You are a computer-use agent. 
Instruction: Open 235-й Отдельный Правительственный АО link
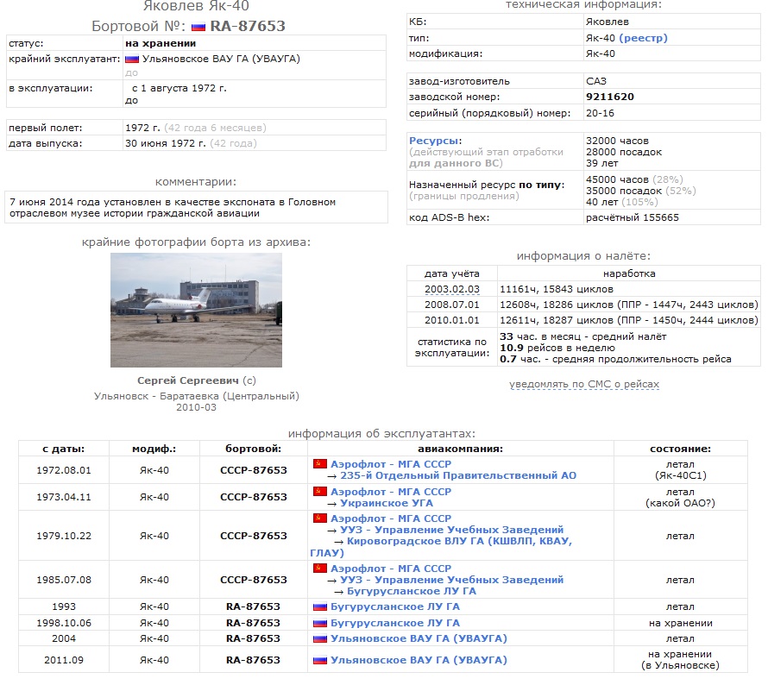458,475
